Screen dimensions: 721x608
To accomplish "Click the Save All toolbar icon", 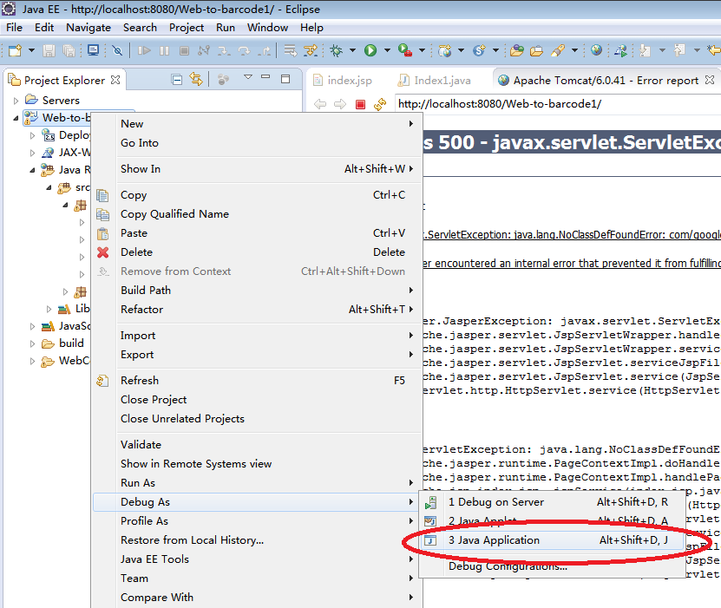I will tap(69, 50).
